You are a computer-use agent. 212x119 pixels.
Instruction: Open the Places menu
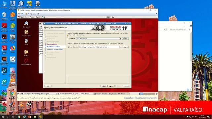click(32, 17)
